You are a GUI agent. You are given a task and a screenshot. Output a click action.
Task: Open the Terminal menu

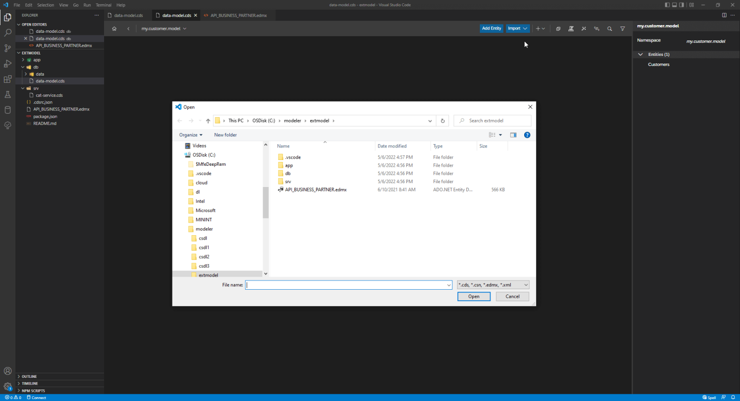[103, 5]
